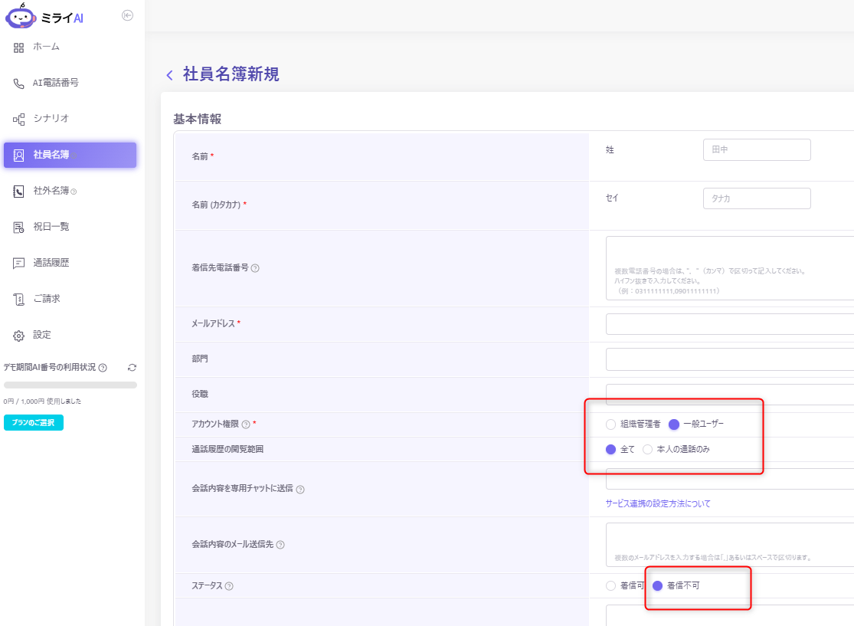Click help icon beside アカウント権限

(246, 424)
